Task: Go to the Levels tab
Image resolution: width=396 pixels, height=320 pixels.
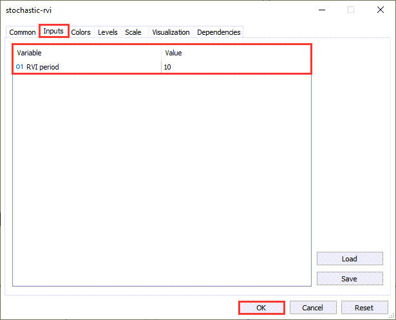Action: pos(108,32)
